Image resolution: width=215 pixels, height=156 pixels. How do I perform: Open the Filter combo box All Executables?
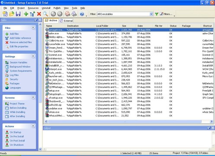coord(125,14)
